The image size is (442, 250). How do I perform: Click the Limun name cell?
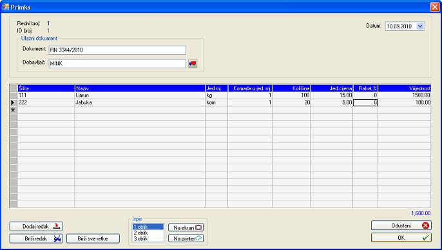pos(140,95)
